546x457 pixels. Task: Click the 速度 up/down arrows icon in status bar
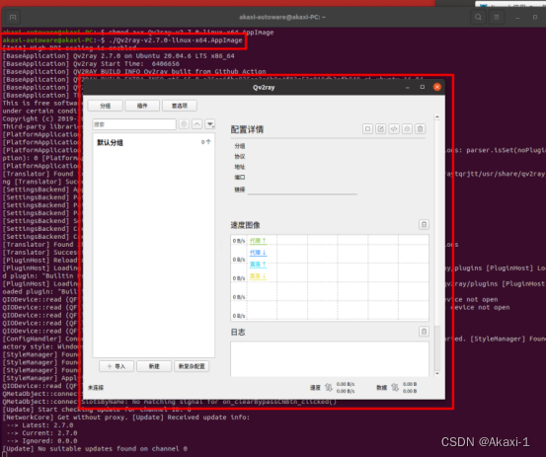329,387
